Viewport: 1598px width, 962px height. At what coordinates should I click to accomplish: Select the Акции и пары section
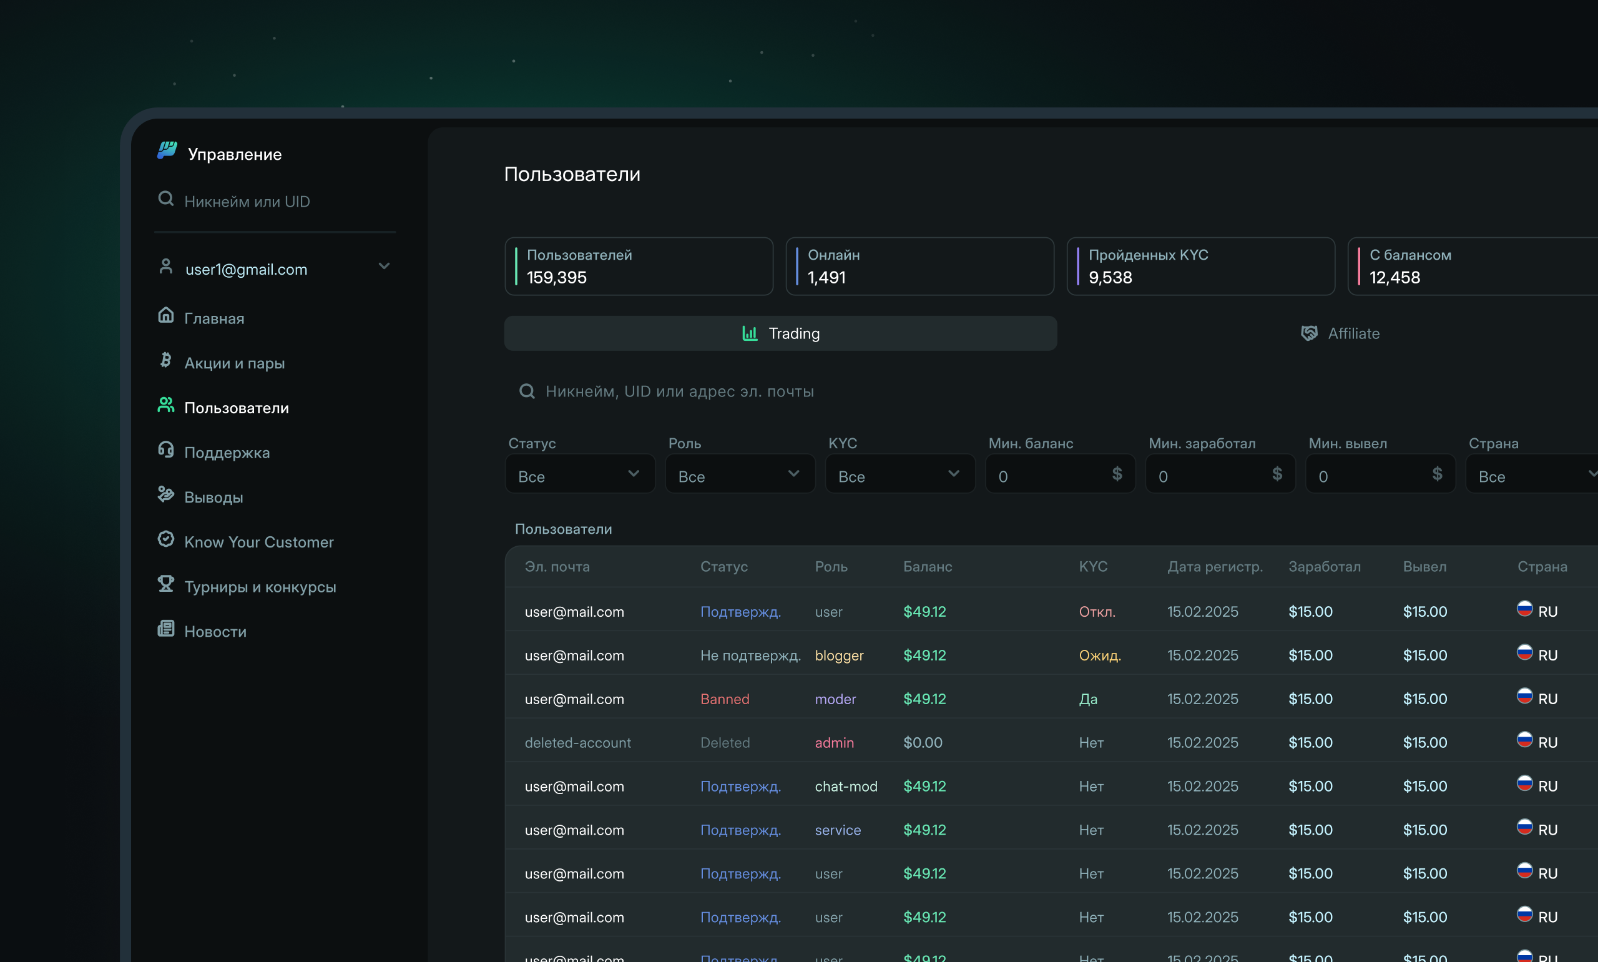click(x=235, y=362)
